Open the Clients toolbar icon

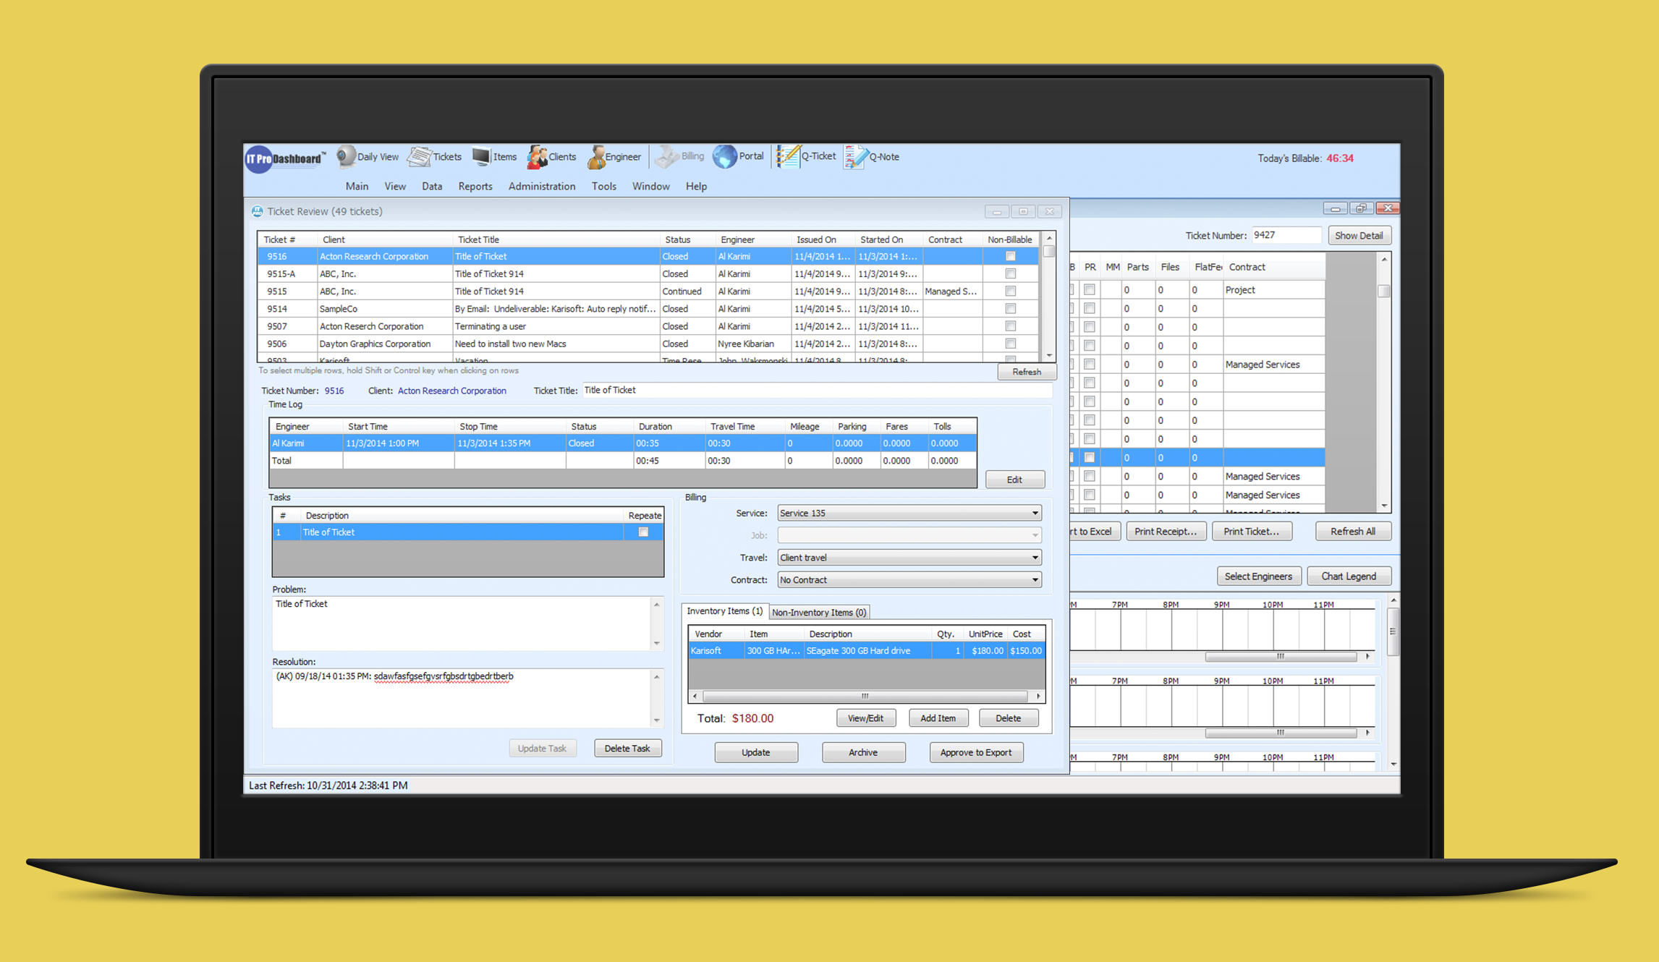tap(538, 156)
